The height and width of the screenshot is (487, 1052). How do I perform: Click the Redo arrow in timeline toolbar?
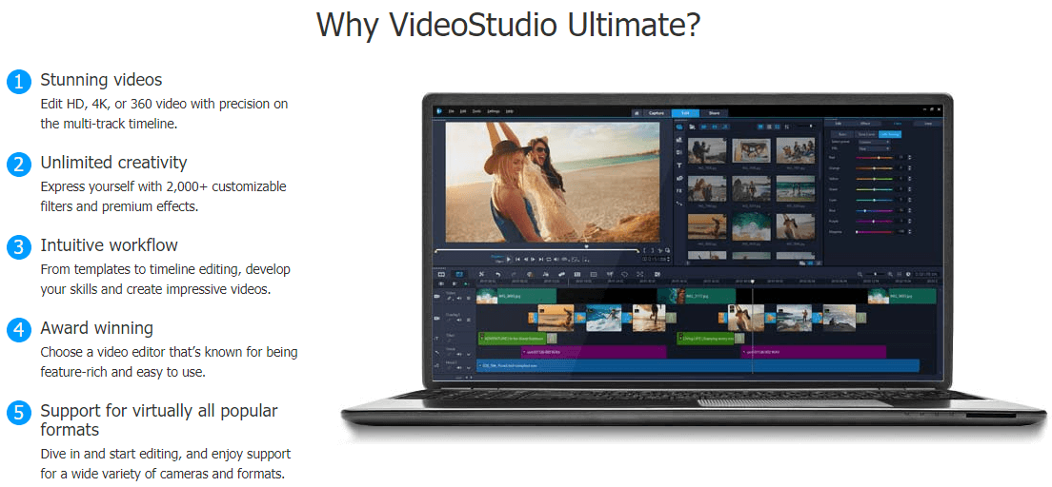coord(514,274)
